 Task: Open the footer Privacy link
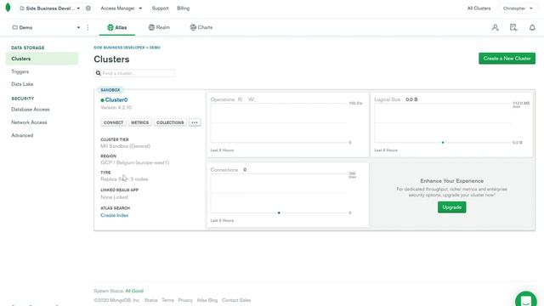185,300
